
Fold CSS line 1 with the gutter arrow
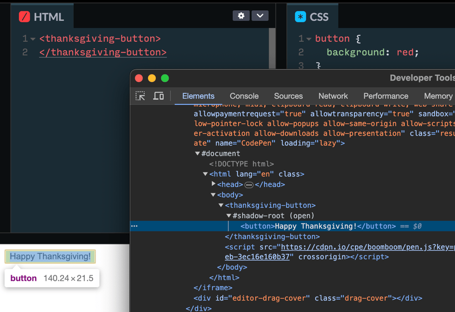click(309, 39)
